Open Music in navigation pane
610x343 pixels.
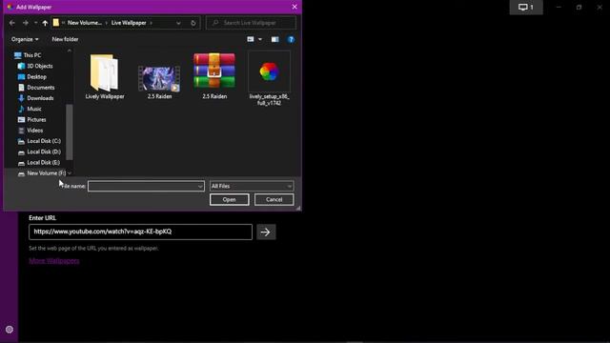pos(34,109)
